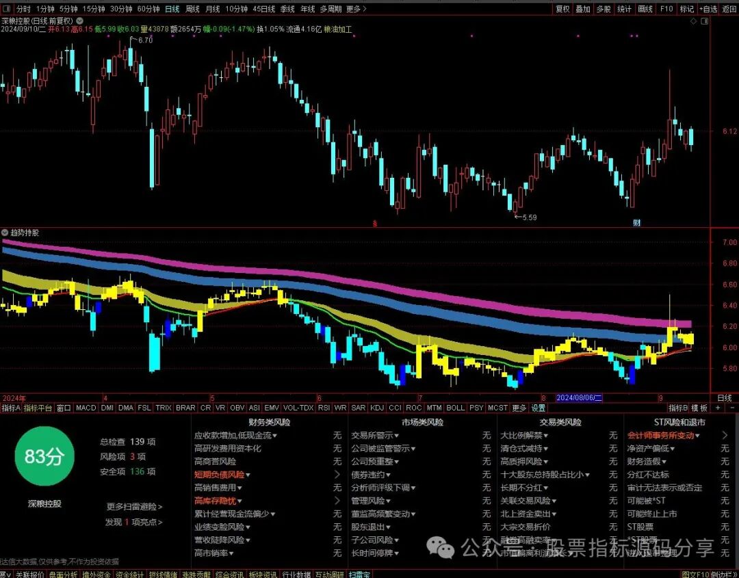Select the 扫雷宝 bottom tab

pos(360,574)
